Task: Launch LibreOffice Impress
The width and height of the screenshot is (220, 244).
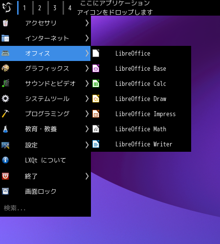Action: (141, 114)
